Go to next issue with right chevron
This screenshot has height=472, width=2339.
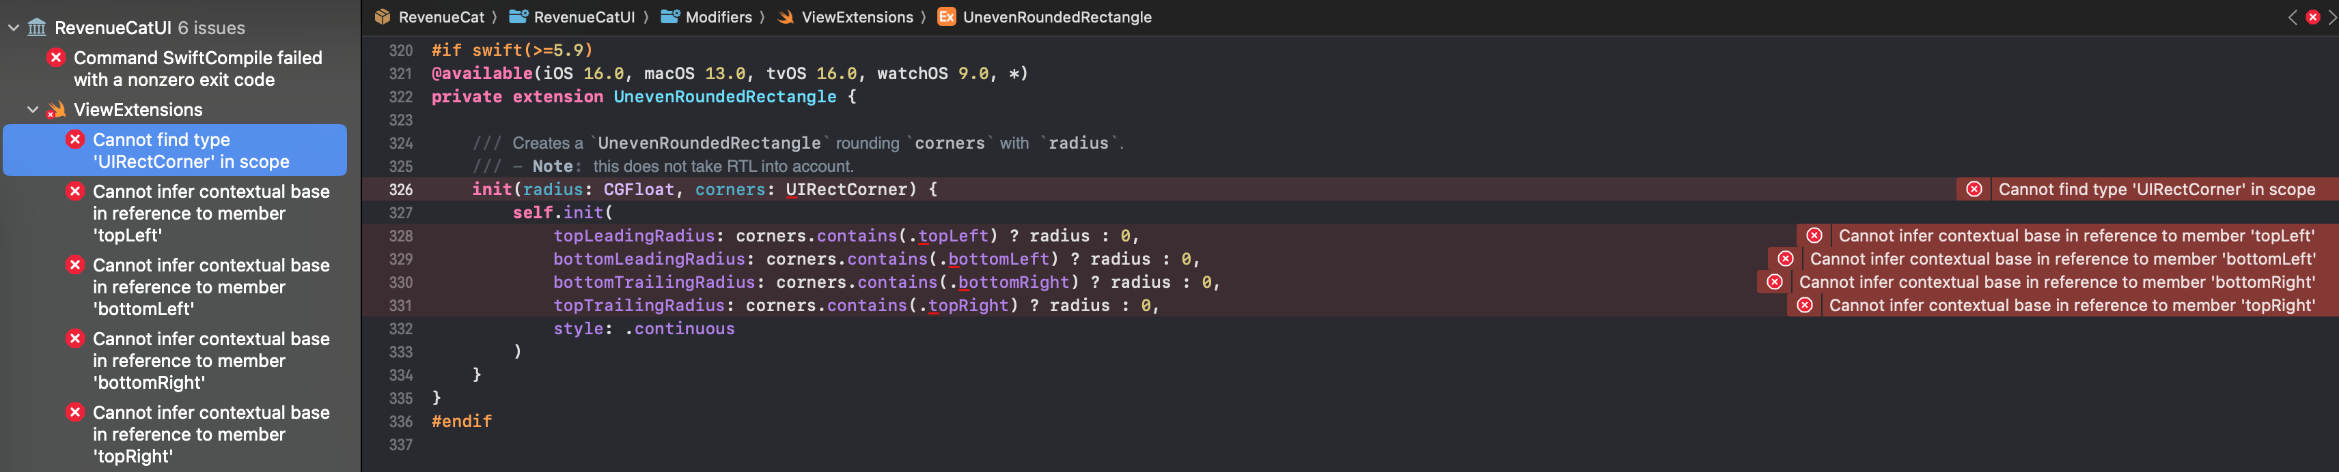click(2331, 17)
